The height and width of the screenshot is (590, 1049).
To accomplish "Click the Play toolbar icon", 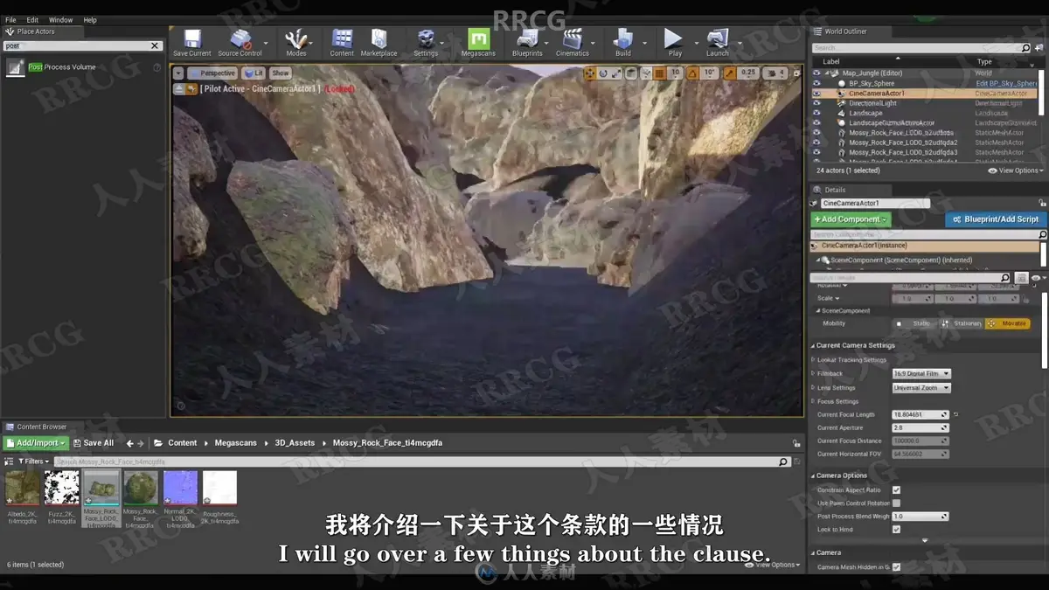I will click(674, 42).
